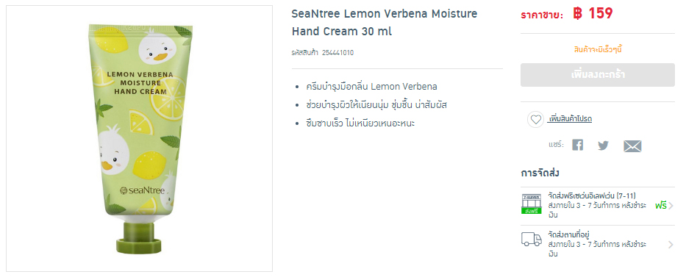Click the green ฟรี free shipping label
The width and height of the screenshot is (686, 280).
660,206
